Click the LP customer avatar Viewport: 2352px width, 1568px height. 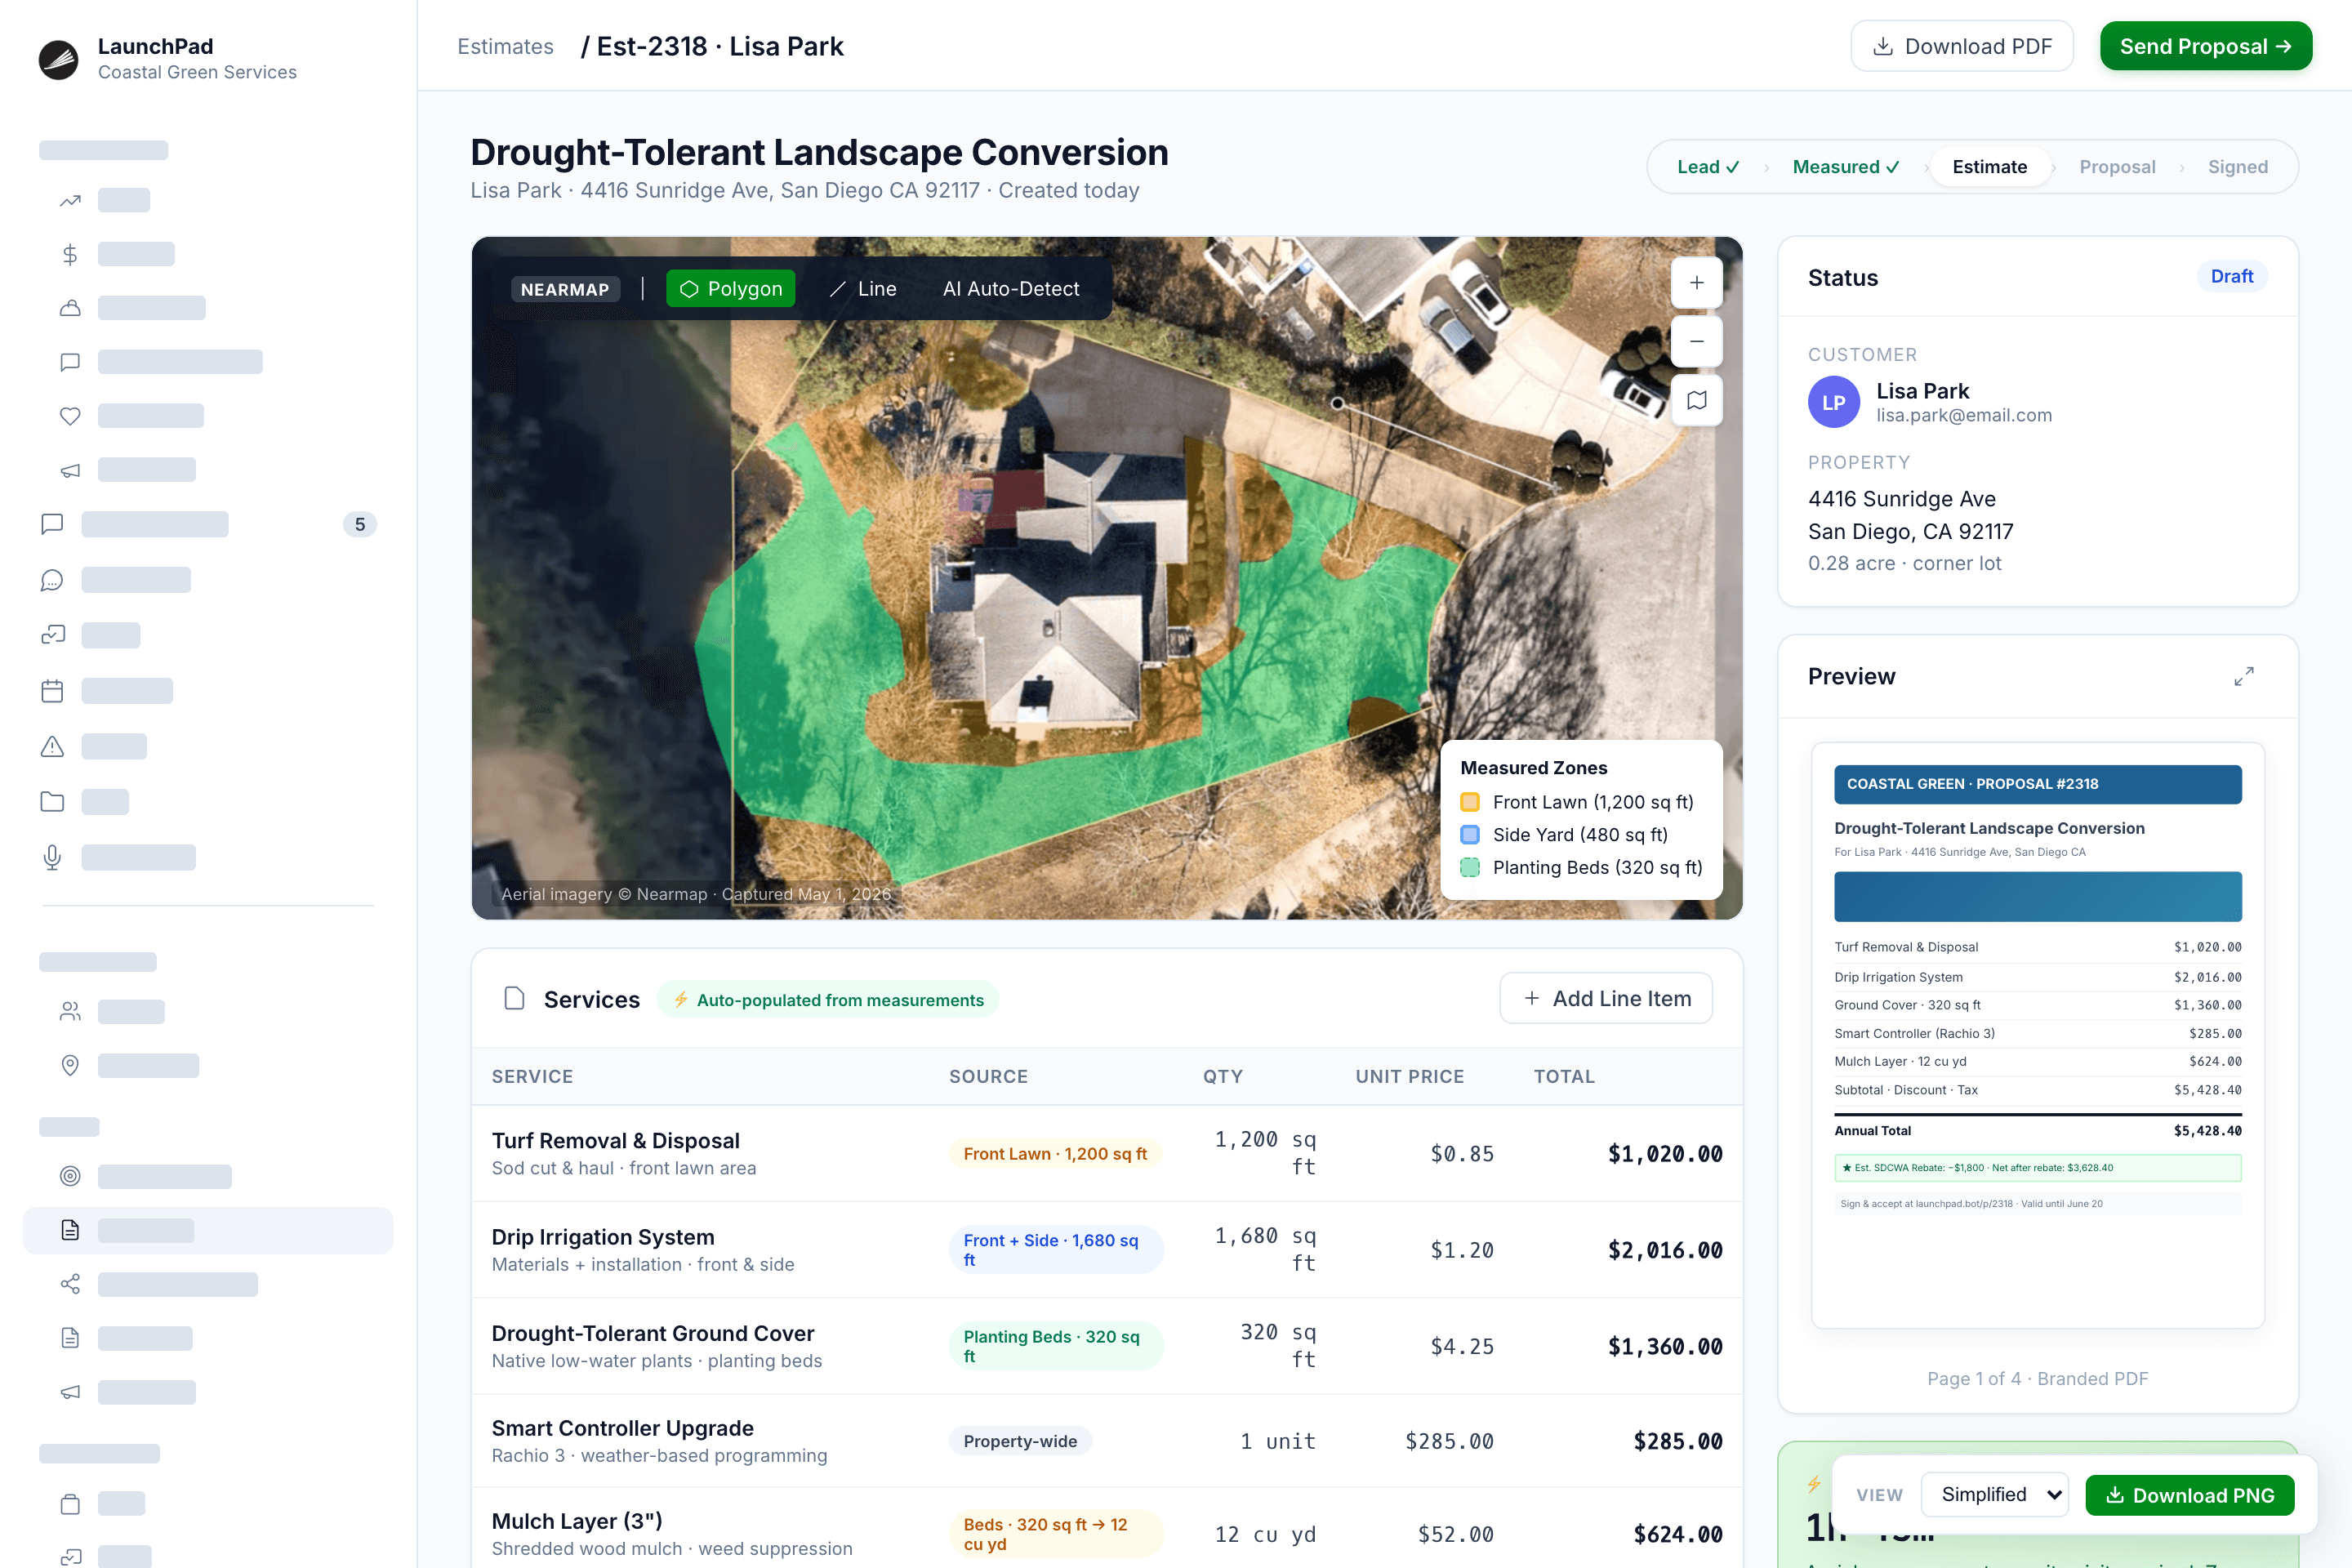coord(1834,402)
